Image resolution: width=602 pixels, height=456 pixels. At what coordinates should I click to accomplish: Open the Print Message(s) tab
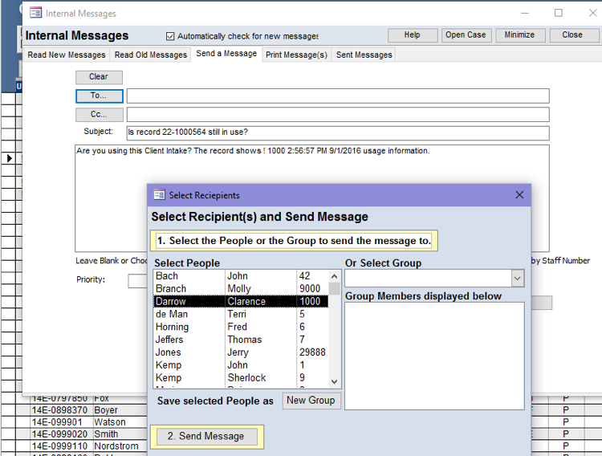coord(296,55)
